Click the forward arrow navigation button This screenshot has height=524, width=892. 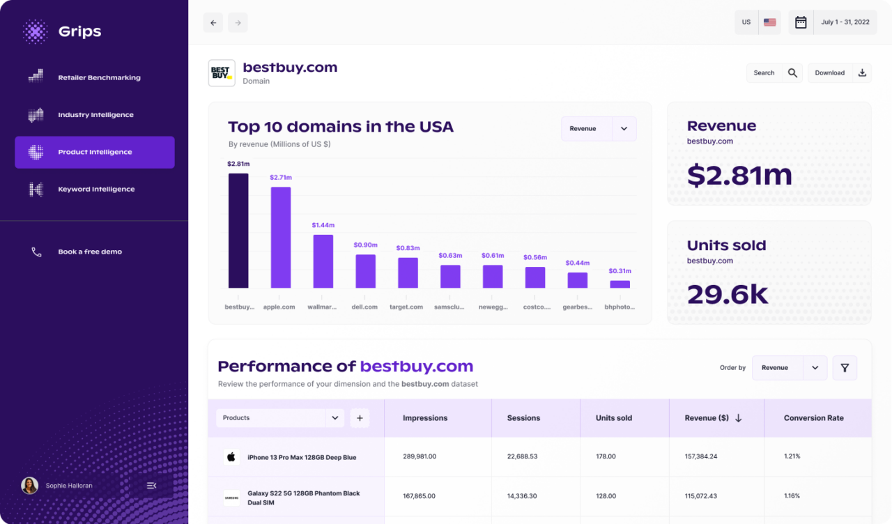pyautogui.click(x=238, y=22)
